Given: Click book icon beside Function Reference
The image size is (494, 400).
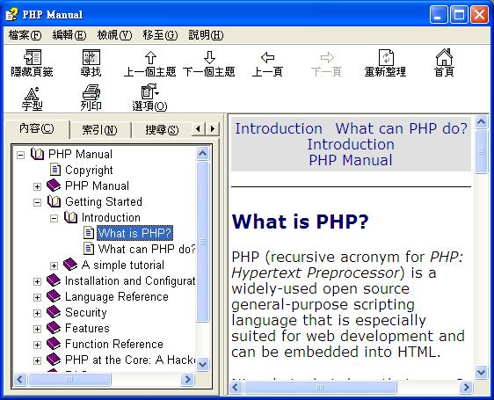Looking at the screenshot, I should click(54, 344).
